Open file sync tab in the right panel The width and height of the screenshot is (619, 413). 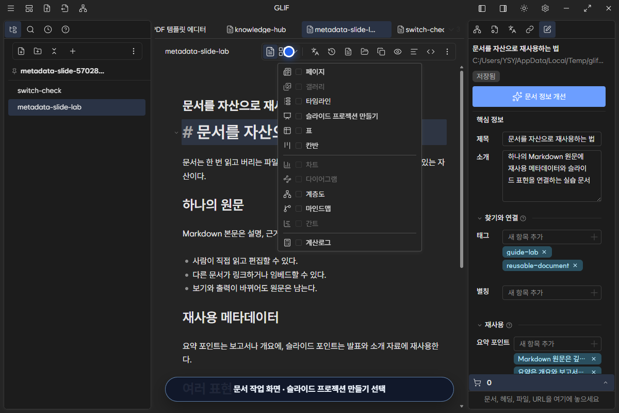tap(495, 29)
